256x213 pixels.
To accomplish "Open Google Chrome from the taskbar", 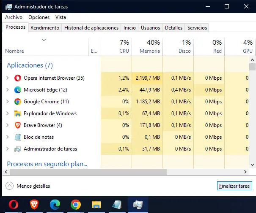I will click(x=76, y=205).
